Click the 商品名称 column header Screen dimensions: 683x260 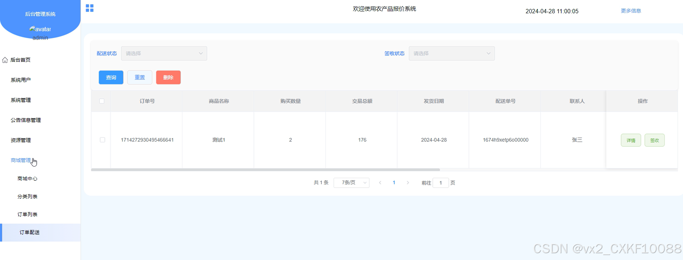click(219, 101)
